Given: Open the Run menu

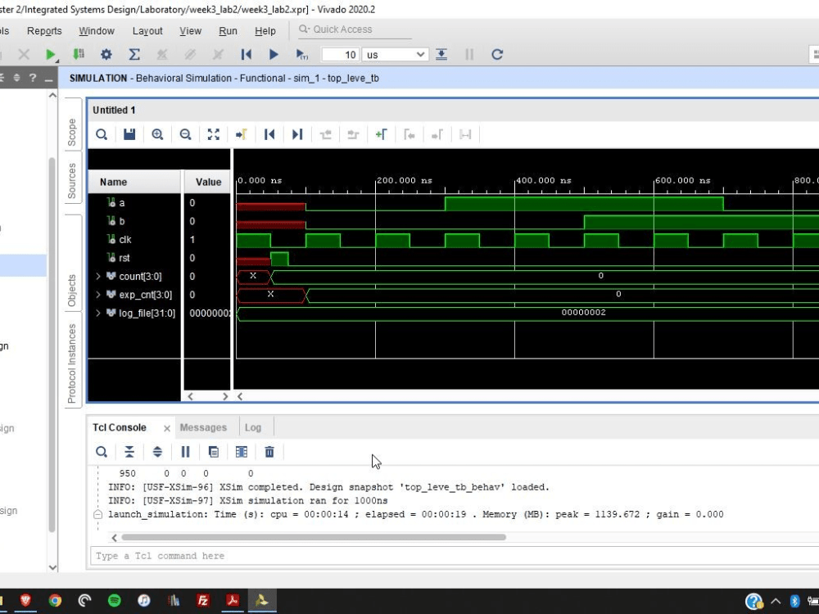Looking at the screenshot, I should coord(228,31).
